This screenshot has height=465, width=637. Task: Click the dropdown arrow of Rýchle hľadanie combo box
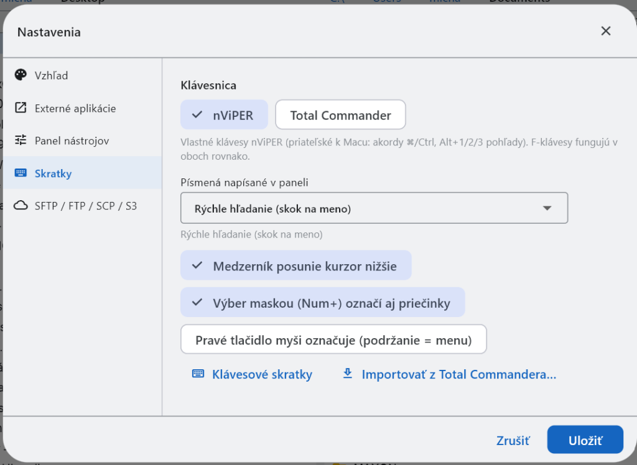coord(547,208)
